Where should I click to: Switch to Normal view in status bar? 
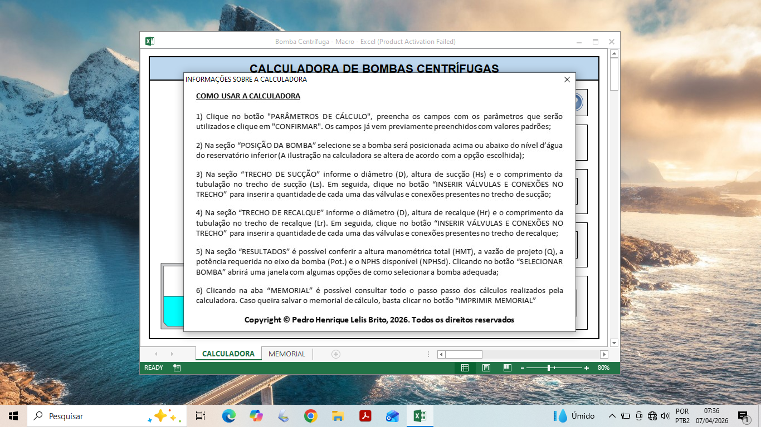point(465,368)
